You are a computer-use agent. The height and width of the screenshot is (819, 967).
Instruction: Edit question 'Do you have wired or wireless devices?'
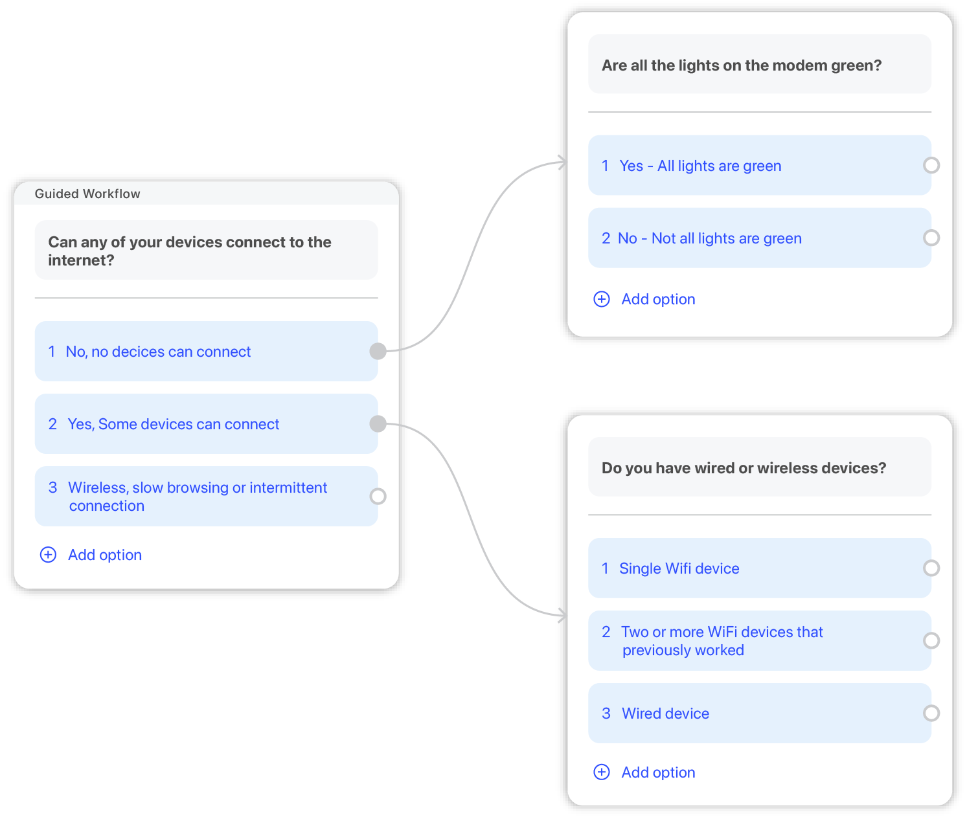[x=760, y=467]
